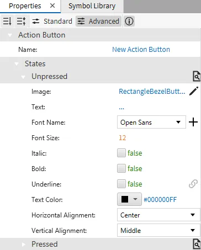The width and height of the screenshot is (201, 250).
Task: Enable the Underline checkbox
Action: tap(121, 184)
